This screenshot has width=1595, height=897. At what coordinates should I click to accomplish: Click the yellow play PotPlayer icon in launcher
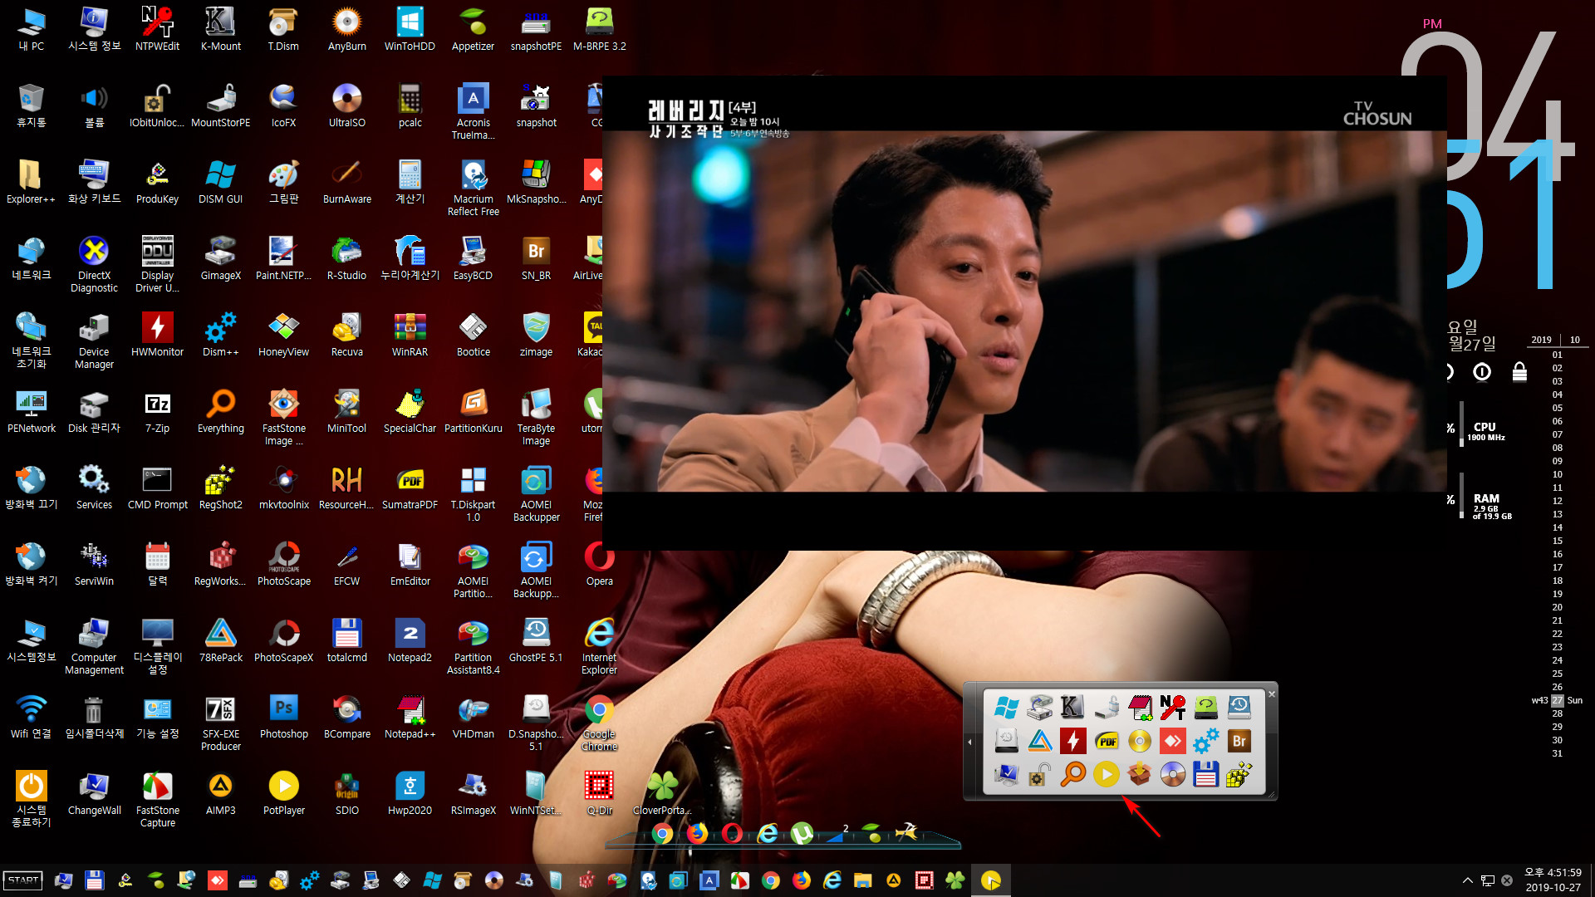pyautogui.click(x=1106, y=774)
